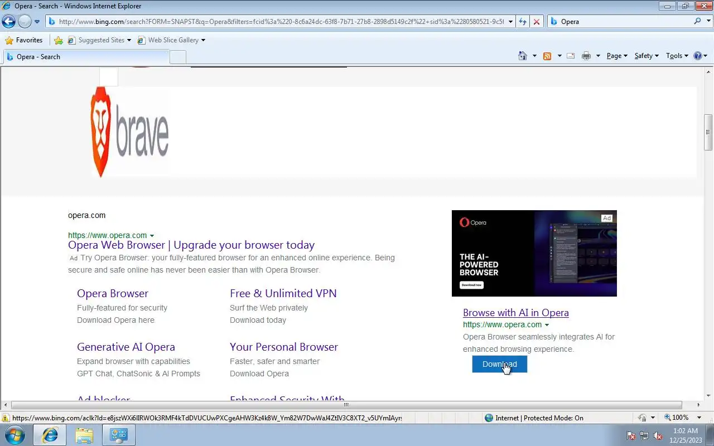Image resolution: width=714 pixels, height=446 pixels.
Task: Click the blue Download button
Action: coord(500,364)
